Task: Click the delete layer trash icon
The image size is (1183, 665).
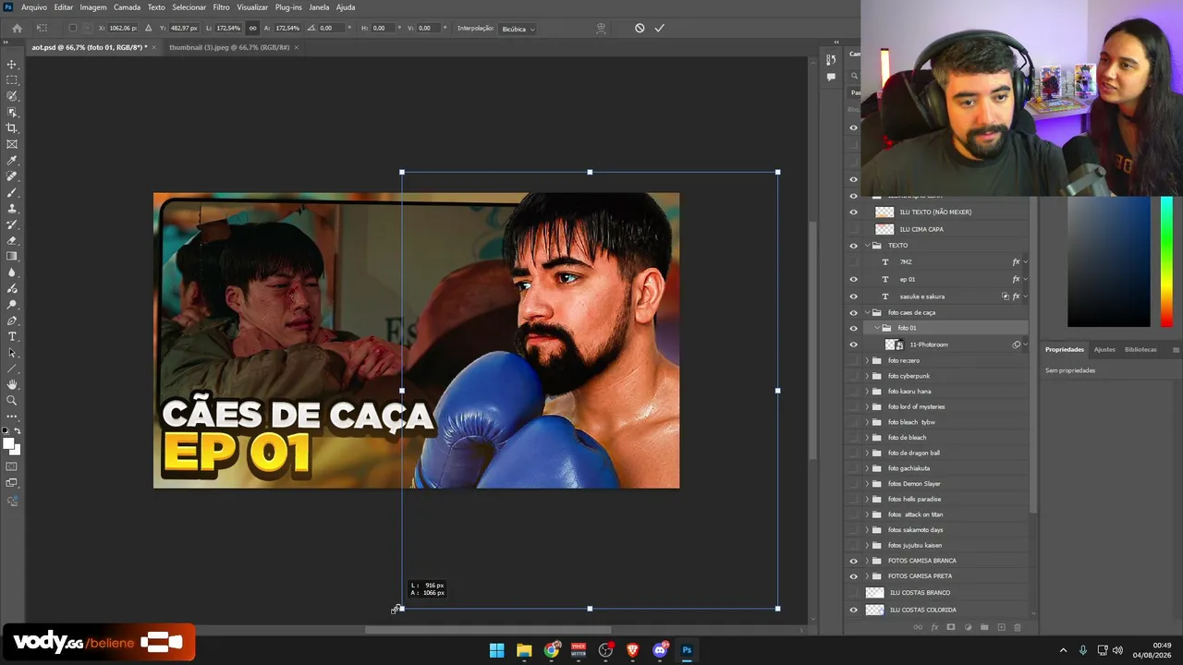Action: (1018, 628)
